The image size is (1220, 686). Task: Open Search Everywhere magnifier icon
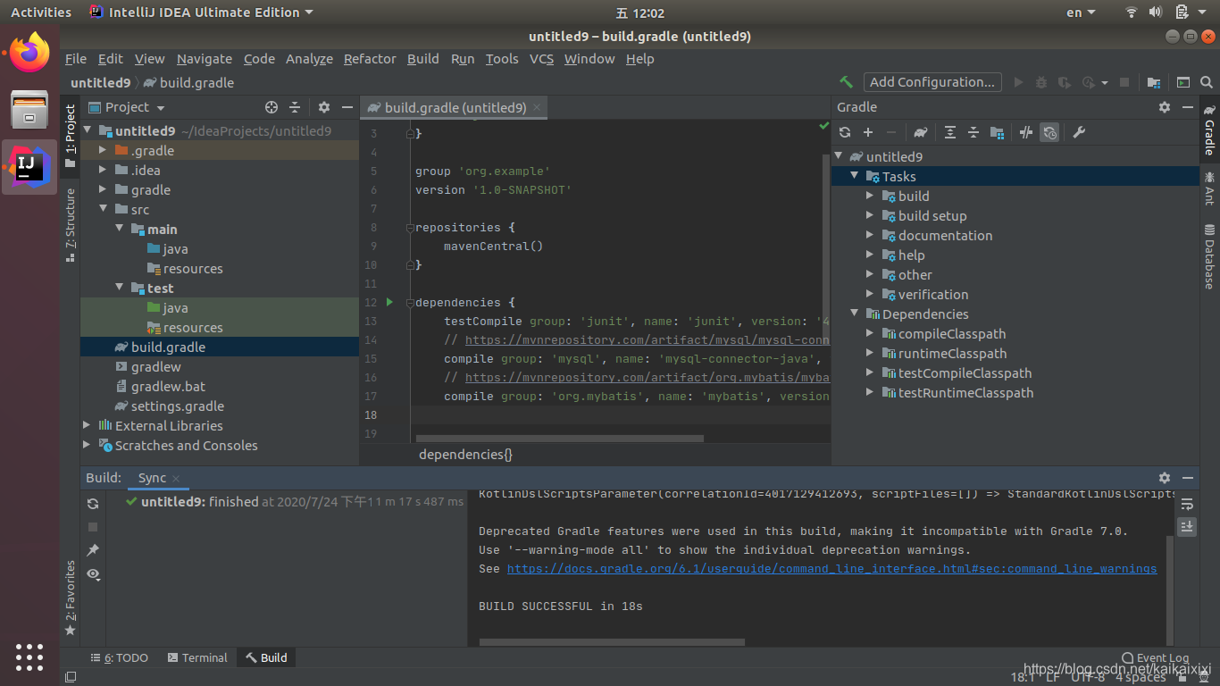point(1207,82)
